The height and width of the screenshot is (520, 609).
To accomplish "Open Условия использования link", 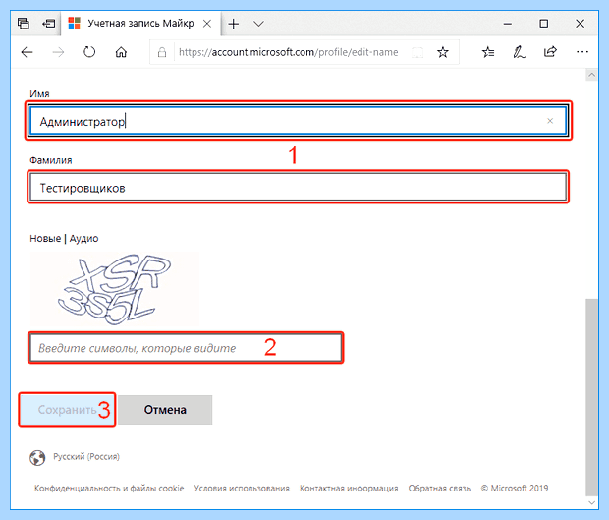I will pos(242,489).
